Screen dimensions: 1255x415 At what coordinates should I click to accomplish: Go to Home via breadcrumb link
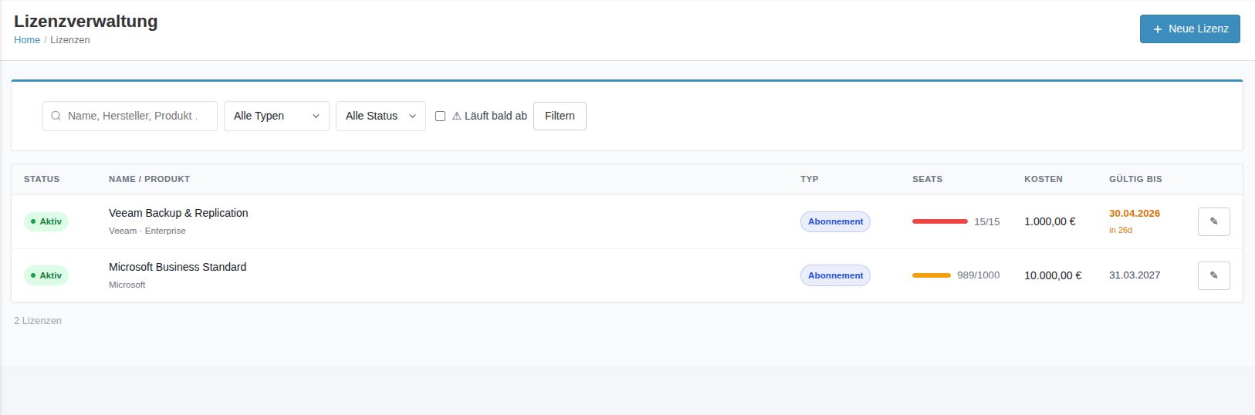[x=27, y=40]
